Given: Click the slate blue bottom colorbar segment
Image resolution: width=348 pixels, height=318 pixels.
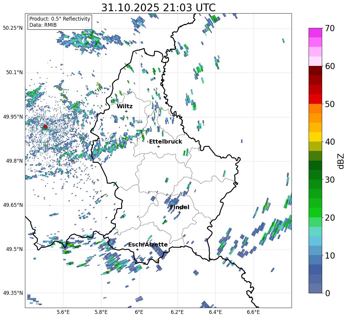Looking at the screenshot, I should tap(315, 288).
